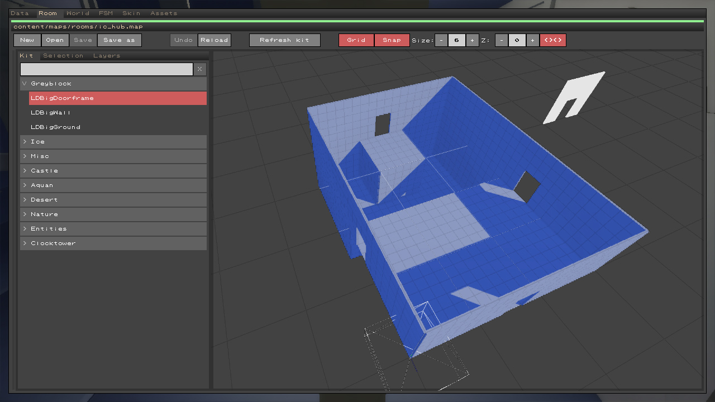Expand the Clocktower kit category
Screen dimensions: 715x402
point(113,243)
